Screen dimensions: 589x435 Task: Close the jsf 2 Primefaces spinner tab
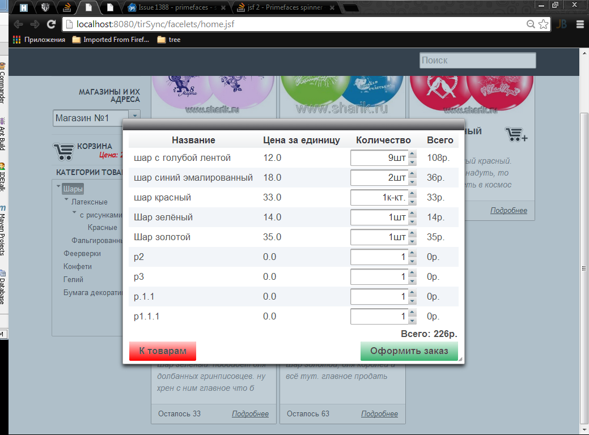pos(332,7)
